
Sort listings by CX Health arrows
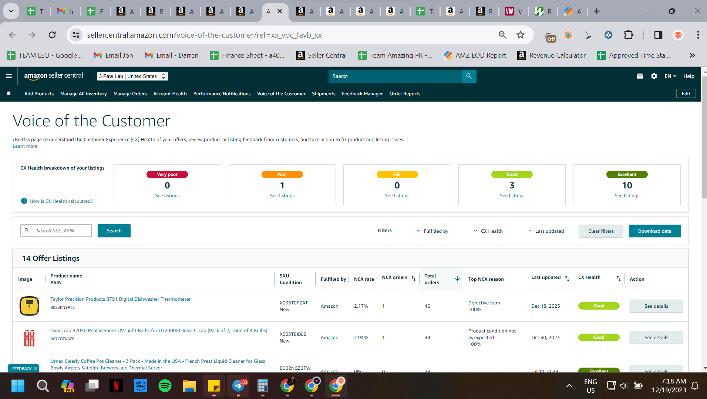(x=619, y=278)
